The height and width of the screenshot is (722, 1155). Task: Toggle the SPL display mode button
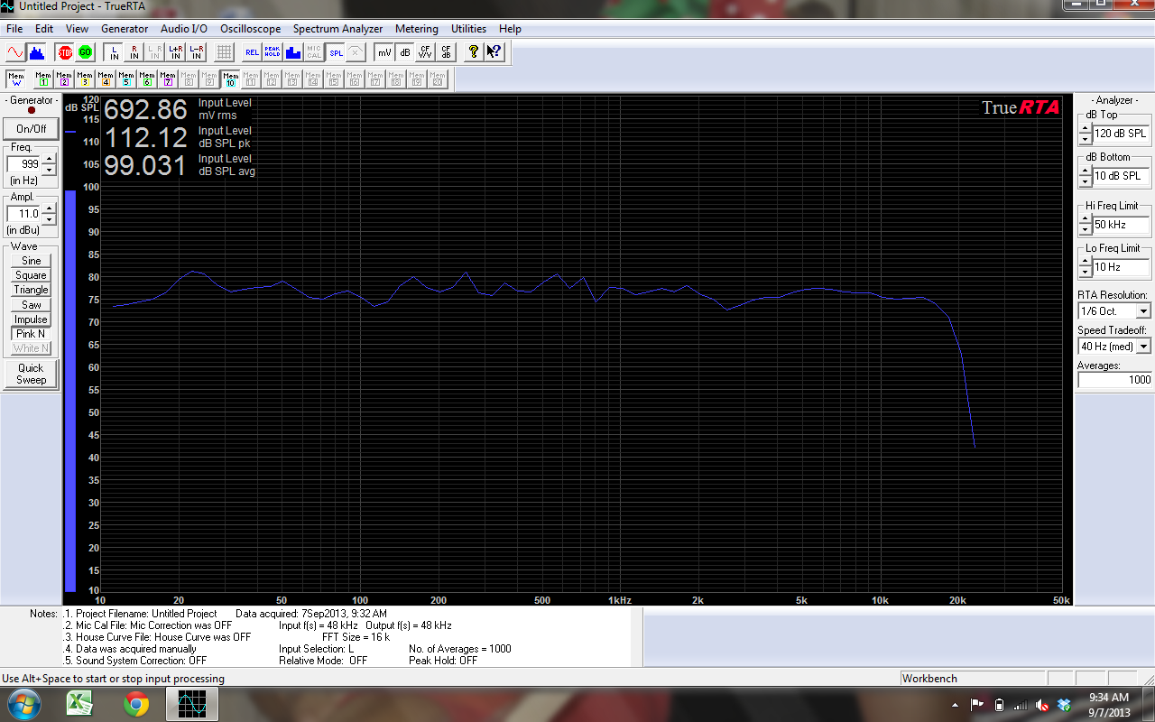click(x=336, y=52)
